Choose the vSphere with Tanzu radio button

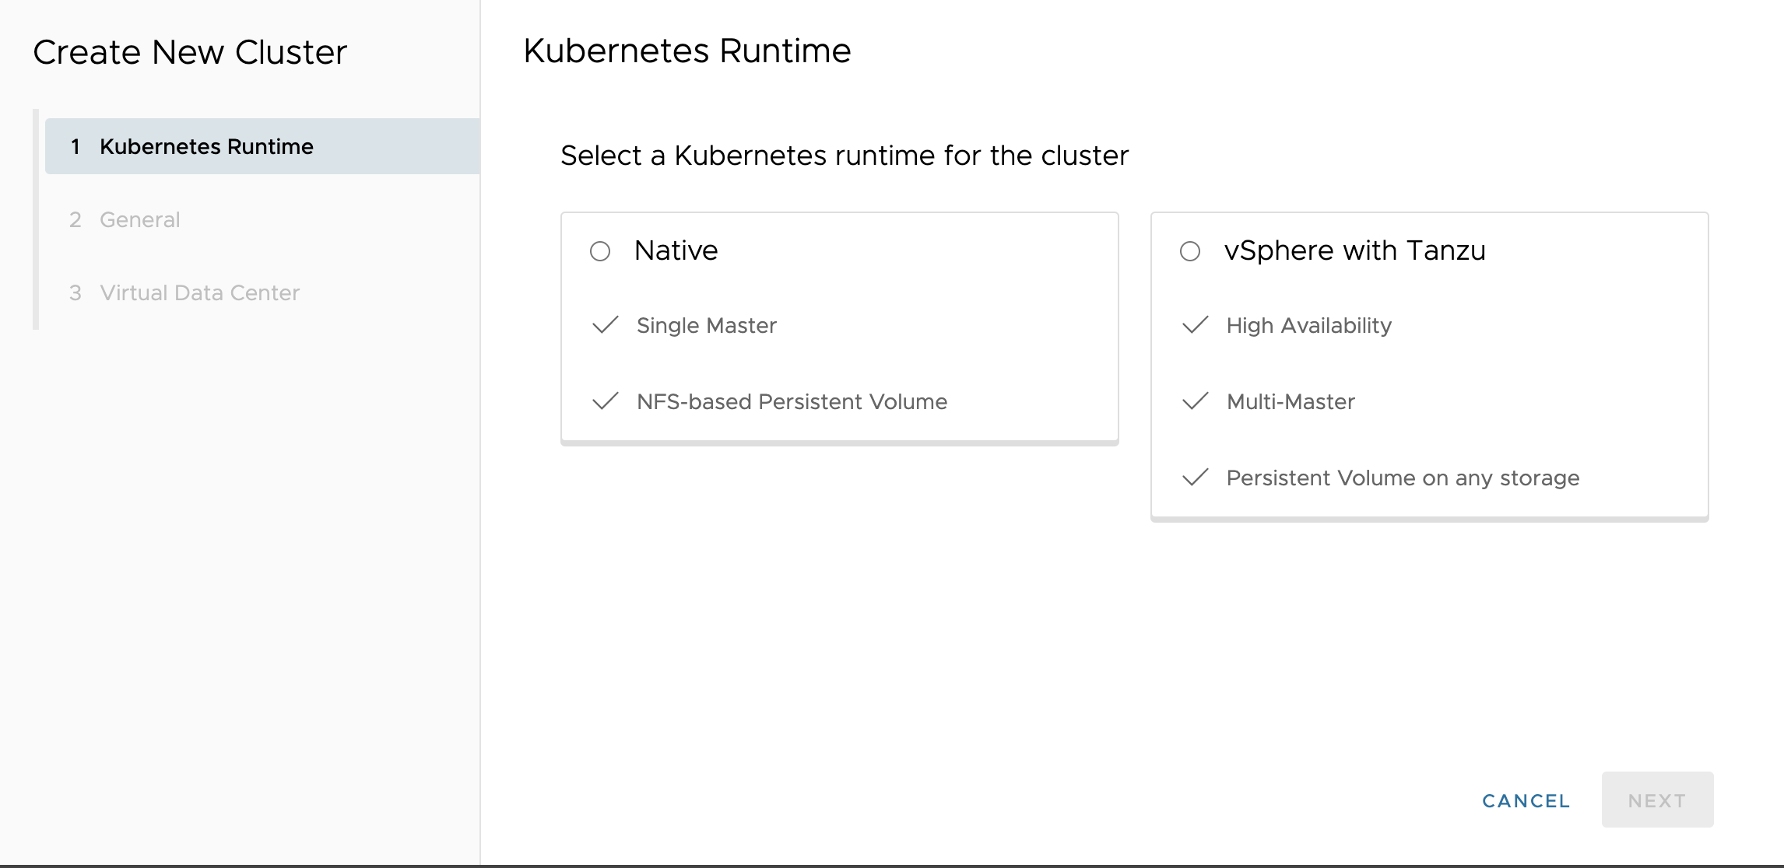point(1190,251)
